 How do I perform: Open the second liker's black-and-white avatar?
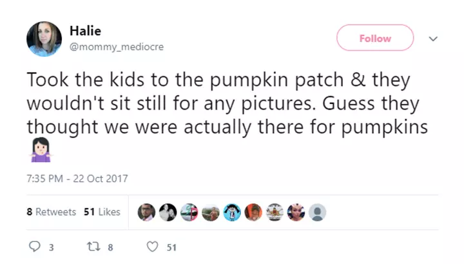pos(168,212)
